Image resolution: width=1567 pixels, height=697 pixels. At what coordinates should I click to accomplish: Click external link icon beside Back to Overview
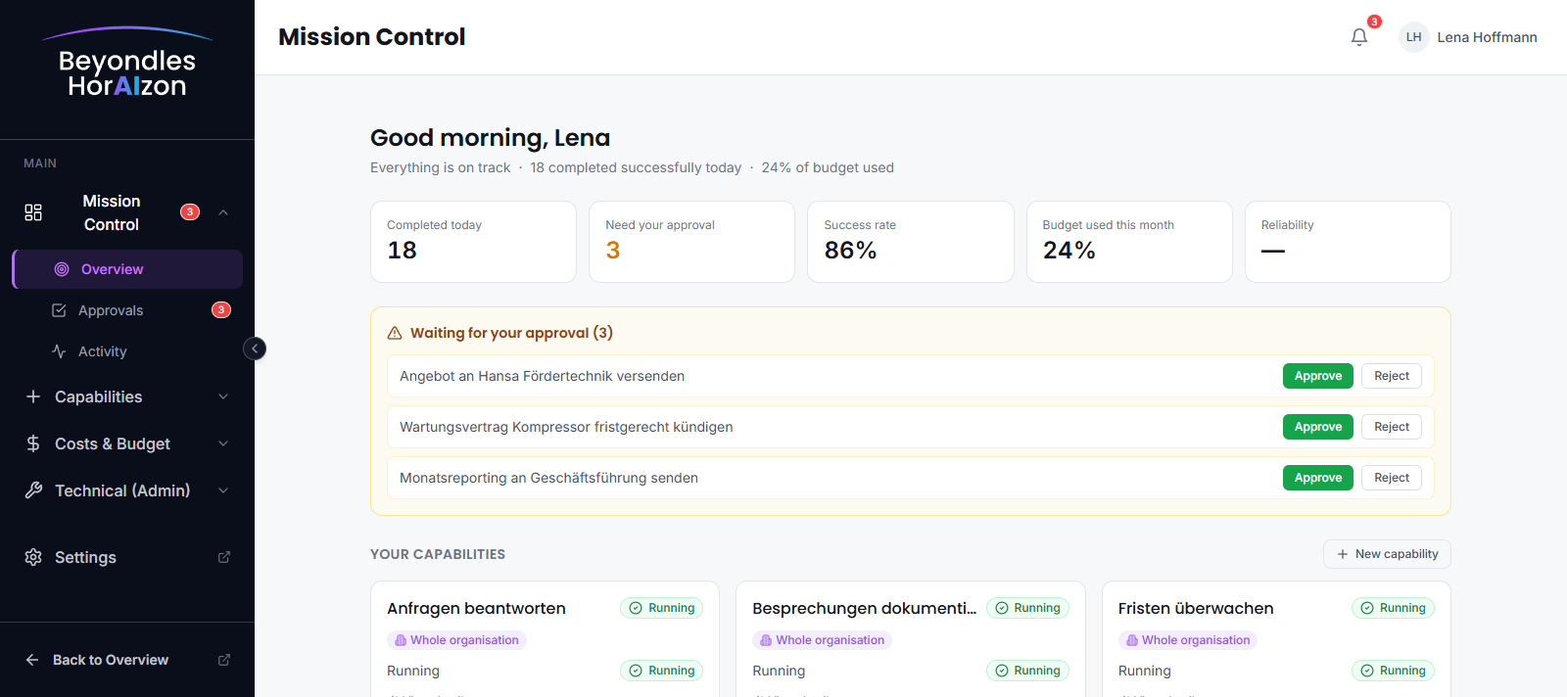[223, 660]
